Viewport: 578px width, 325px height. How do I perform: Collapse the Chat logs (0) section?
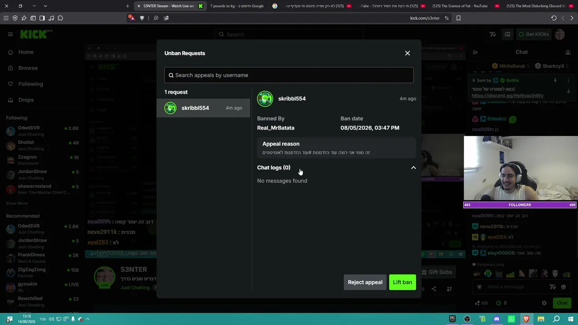point(413,167)
